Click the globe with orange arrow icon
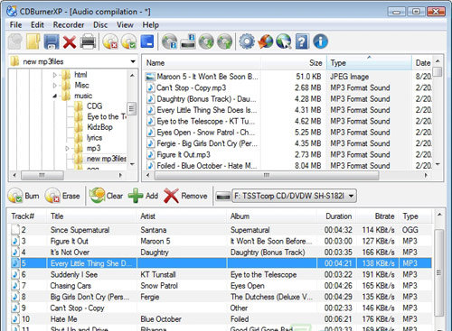 (266, 41)
